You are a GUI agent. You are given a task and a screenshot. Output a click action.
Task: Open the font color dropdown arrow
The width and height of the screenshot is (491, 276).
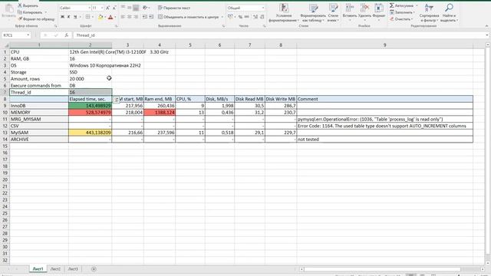click(x=115, y=17)
